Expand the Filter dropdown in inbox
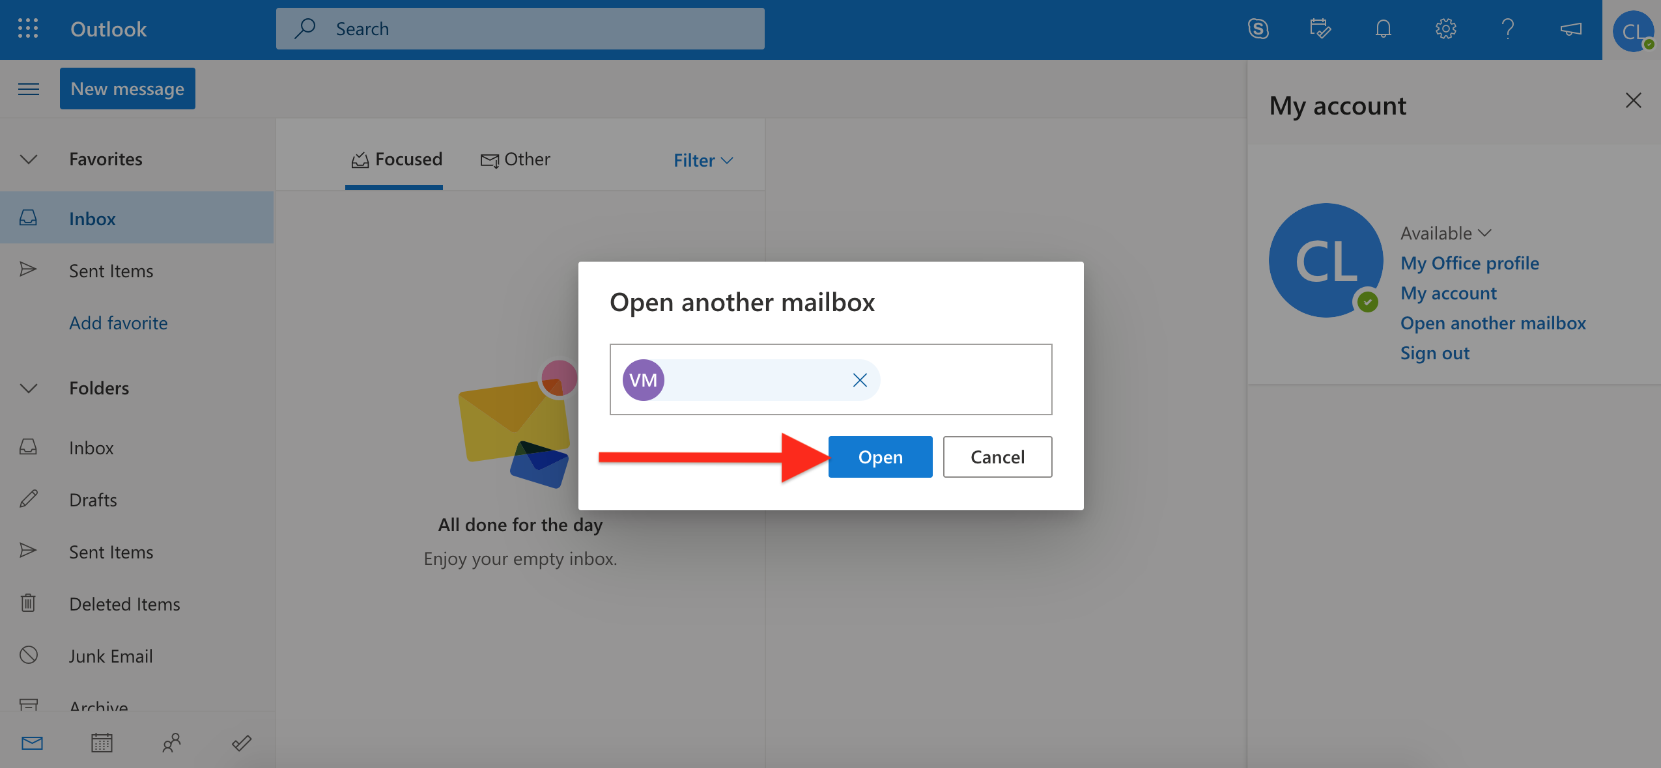This screenshot has width=1661, height=768. click(x=703, y=159)
